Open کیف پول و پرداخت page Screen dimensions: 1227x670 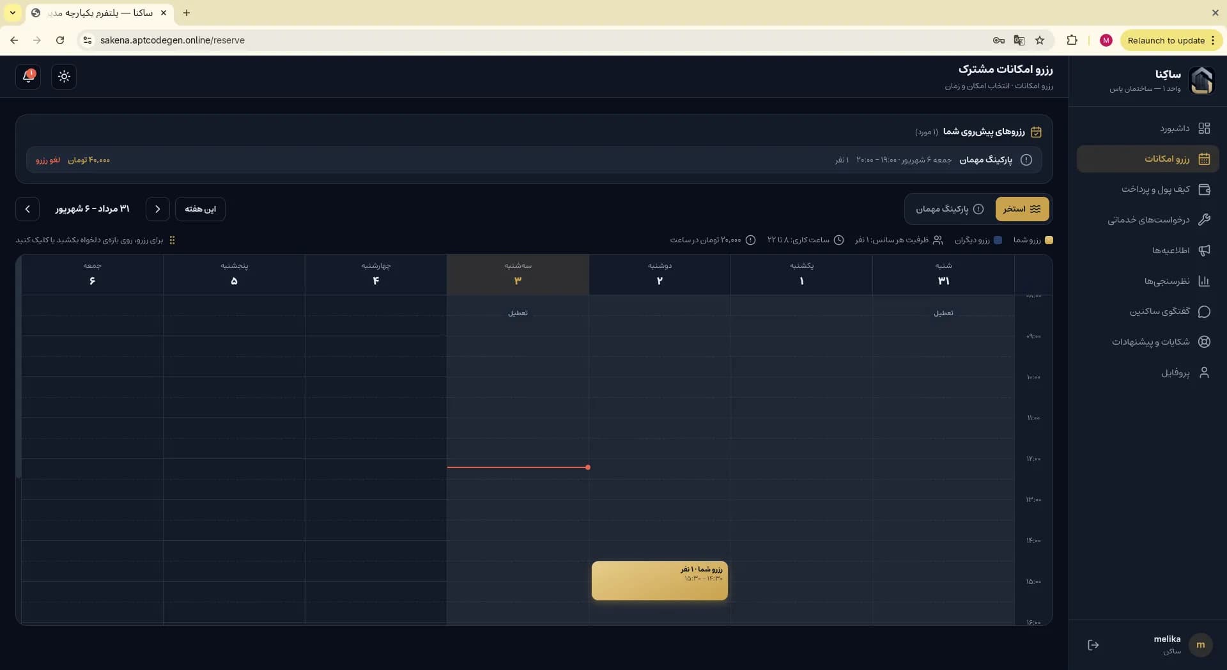(1148, 189)
